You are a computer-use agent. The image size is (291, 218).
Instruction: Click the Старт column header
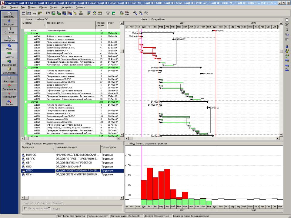coord(113,25)
